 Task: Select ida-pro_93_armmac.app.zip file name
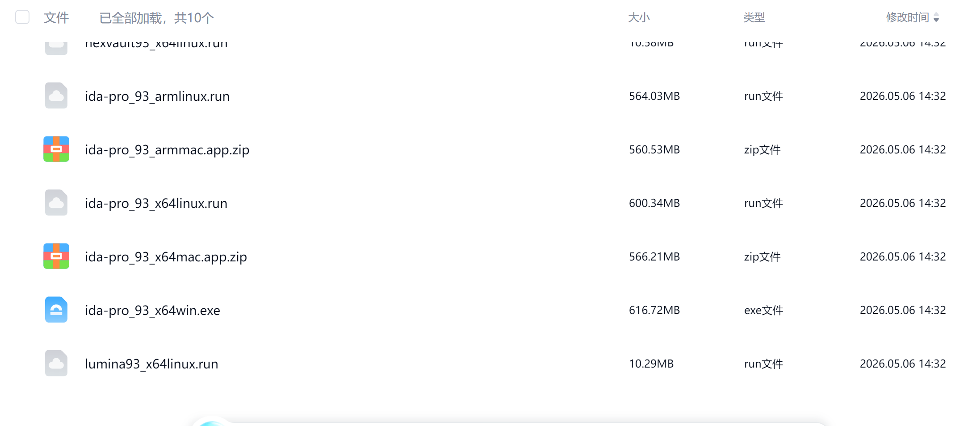(167, 150)
